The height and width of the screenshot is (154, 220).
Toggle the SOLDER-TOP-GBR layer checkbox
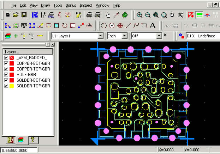pyautogui.click(x=6, y=86)
